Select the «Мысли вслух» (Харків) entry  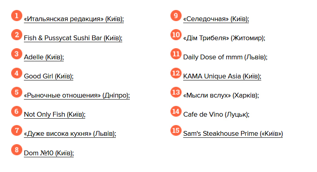pos(221,96)
